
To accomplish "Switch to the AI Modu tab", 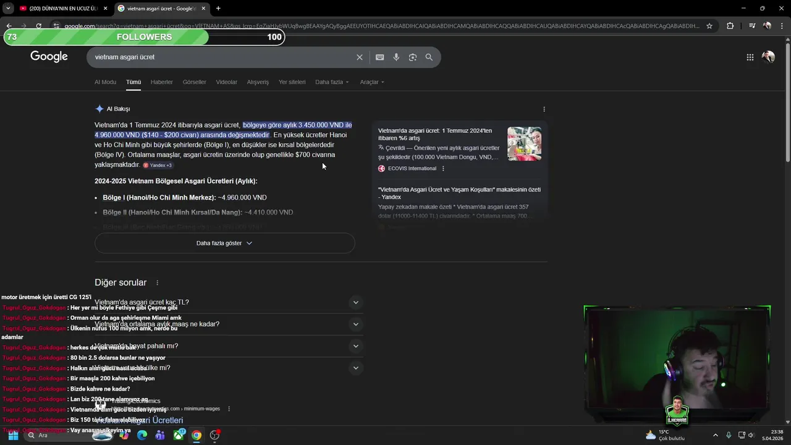I will pyautogui.click(x=105, y=82).
